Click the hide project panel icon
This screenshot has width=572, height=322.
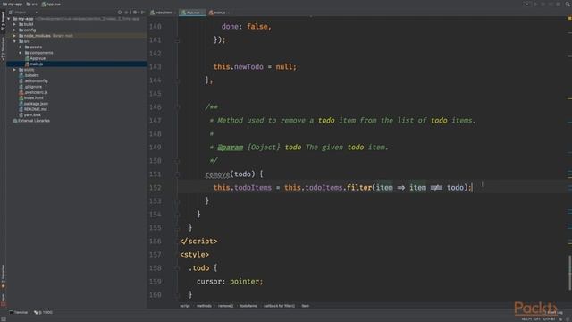coord(143,13)
